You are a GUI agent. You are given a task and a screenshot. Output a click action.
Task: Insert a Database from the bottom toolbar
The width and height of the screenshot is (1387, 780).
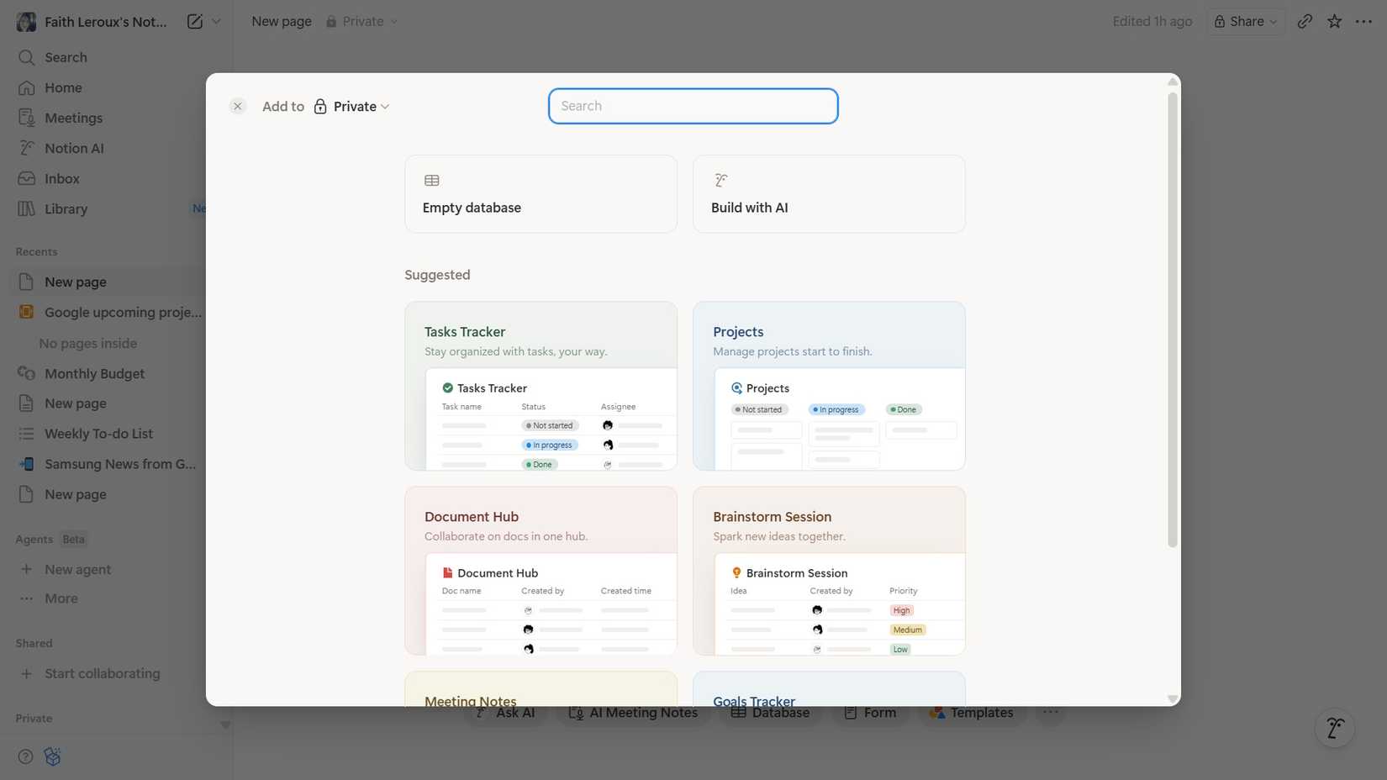[x=768, y=712]
